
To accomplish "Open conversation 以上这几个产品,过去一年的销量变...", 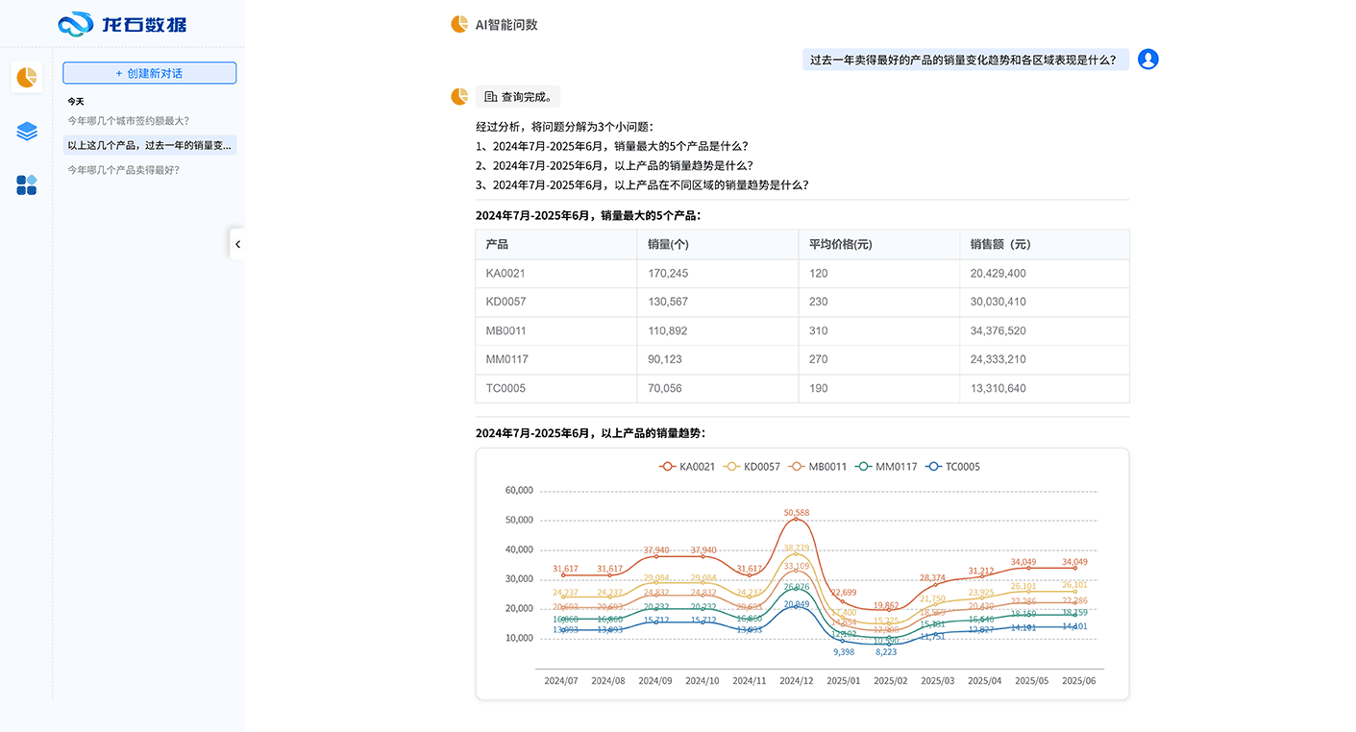I will tap(149, 145).
